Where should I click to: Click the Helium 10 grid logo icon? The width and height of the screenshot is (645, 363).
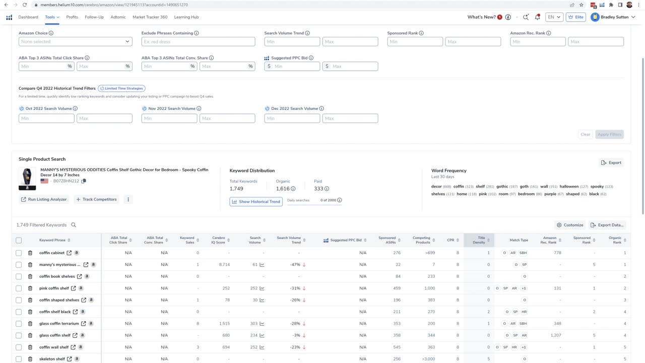tap(9, 17)
